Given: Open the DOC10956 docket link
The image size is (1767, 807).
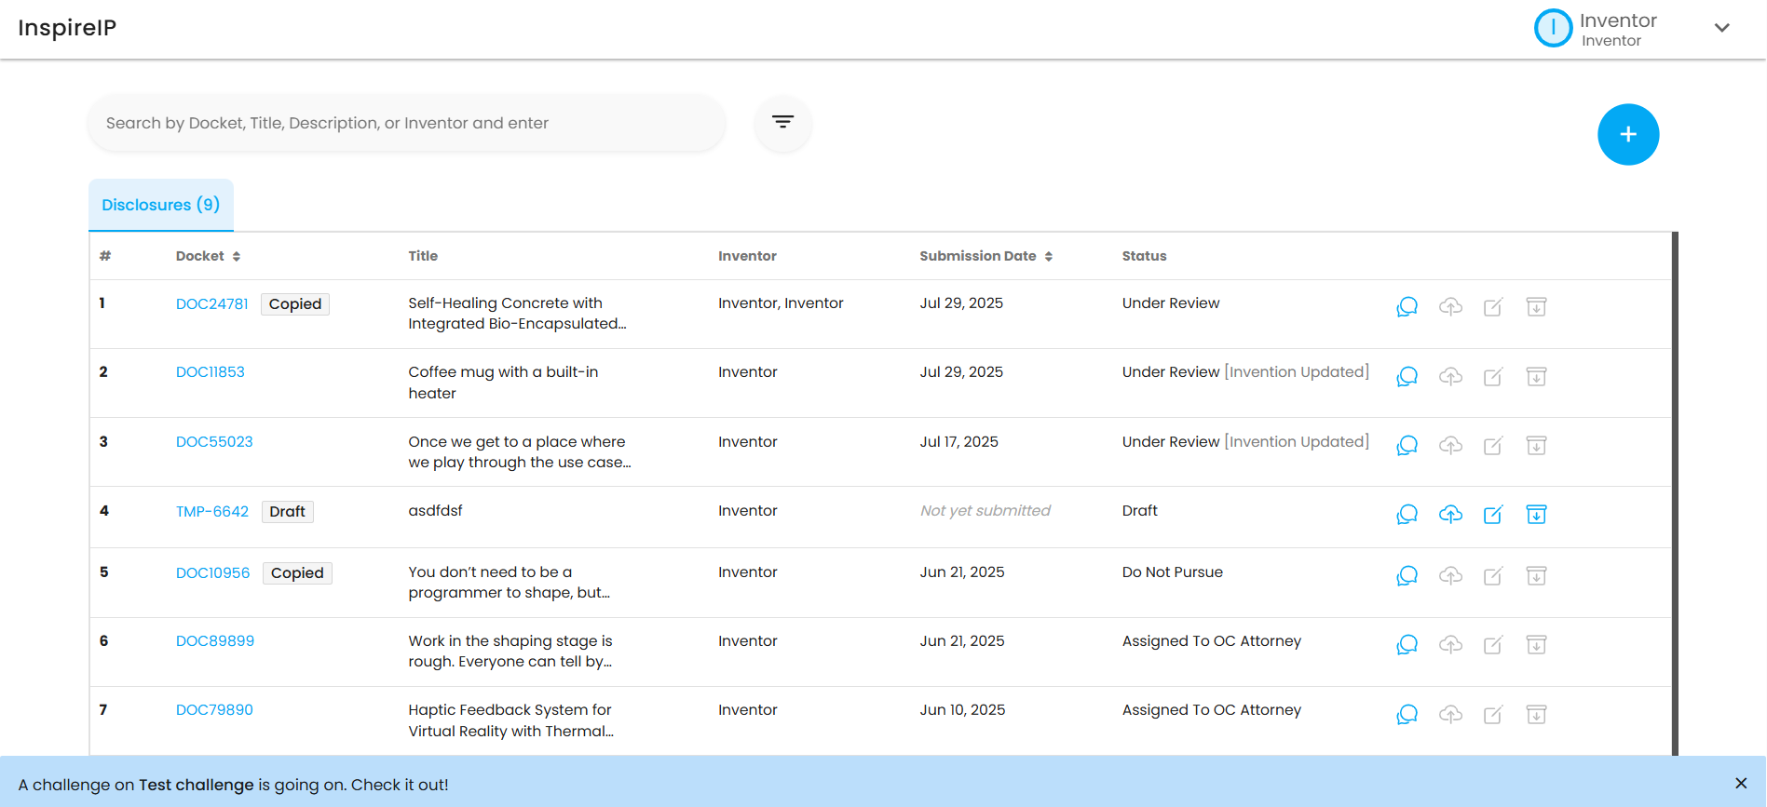Looking at the screenshot, I should coord(212,573).
